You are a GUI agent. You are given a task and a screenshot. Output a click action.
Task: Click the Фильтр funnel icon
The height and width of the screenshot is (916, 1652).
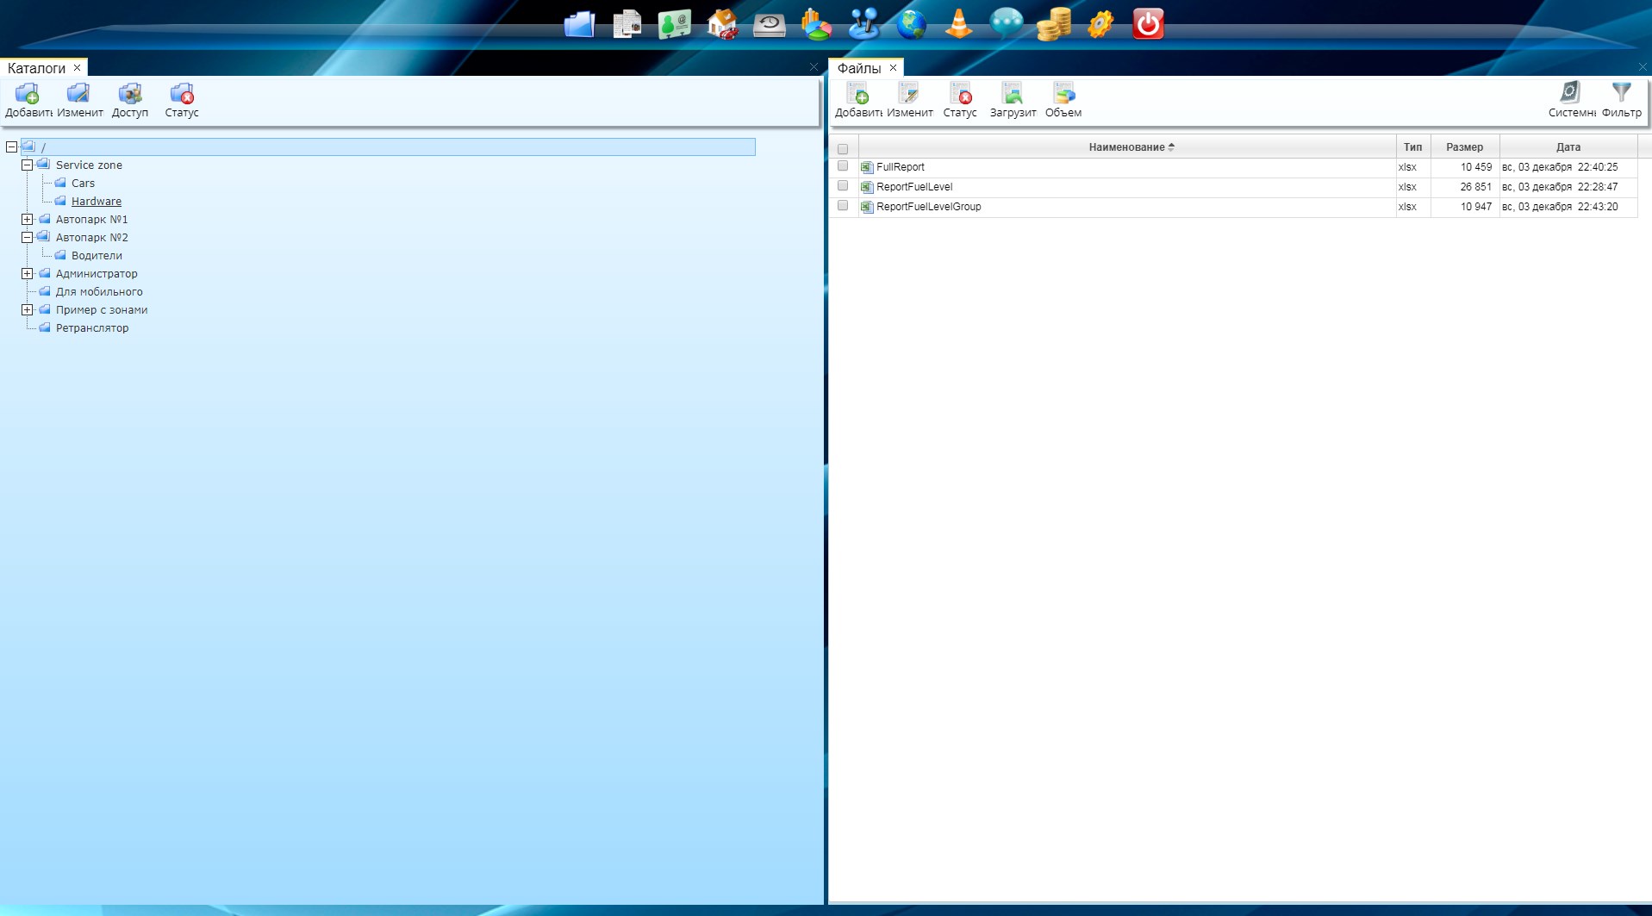1621,100
